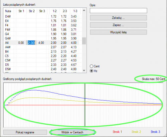Viewport: 167px width, 137px height.
Task: Select the Cent radio button
Action: click(x=92, y=66)
